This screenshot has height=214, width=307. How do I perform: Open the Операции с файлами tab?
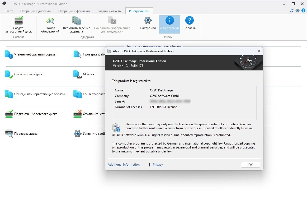click(74, 11)
